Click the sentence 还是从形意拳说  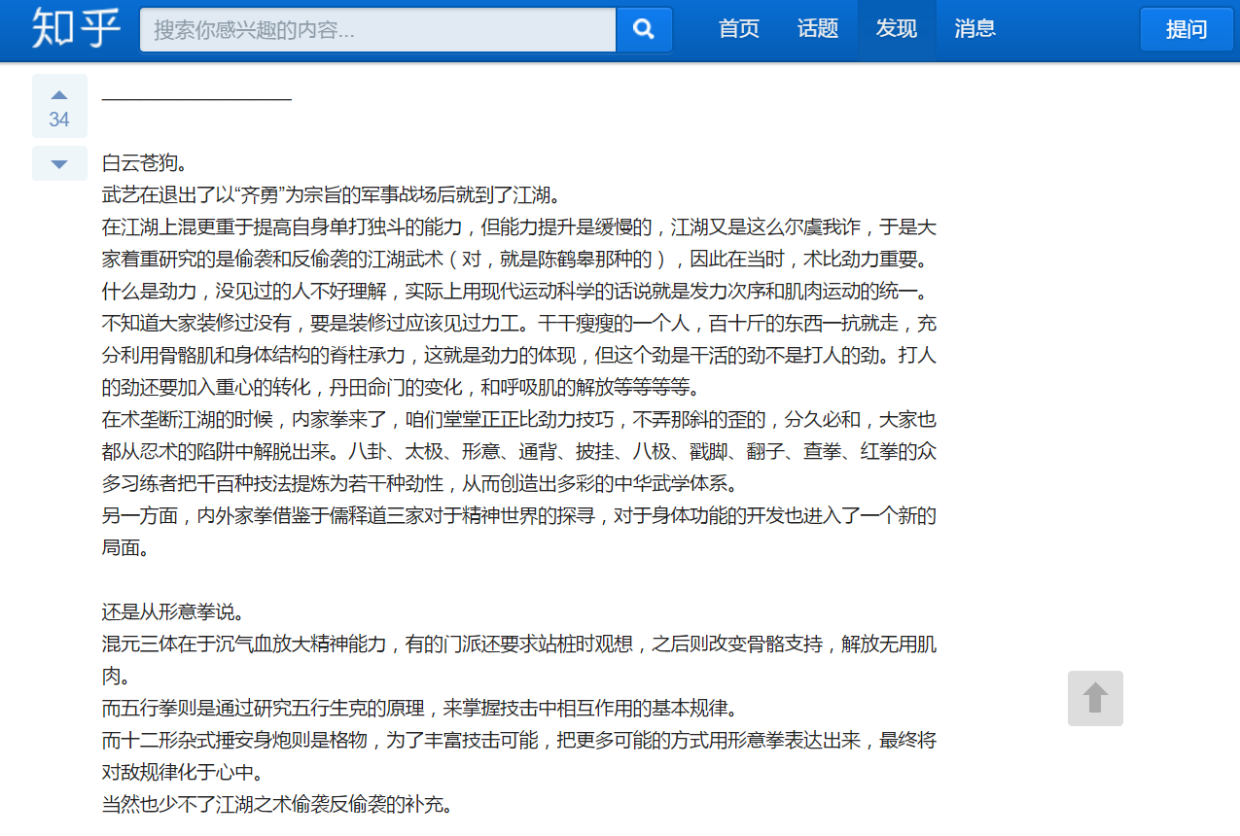(172, 611)
